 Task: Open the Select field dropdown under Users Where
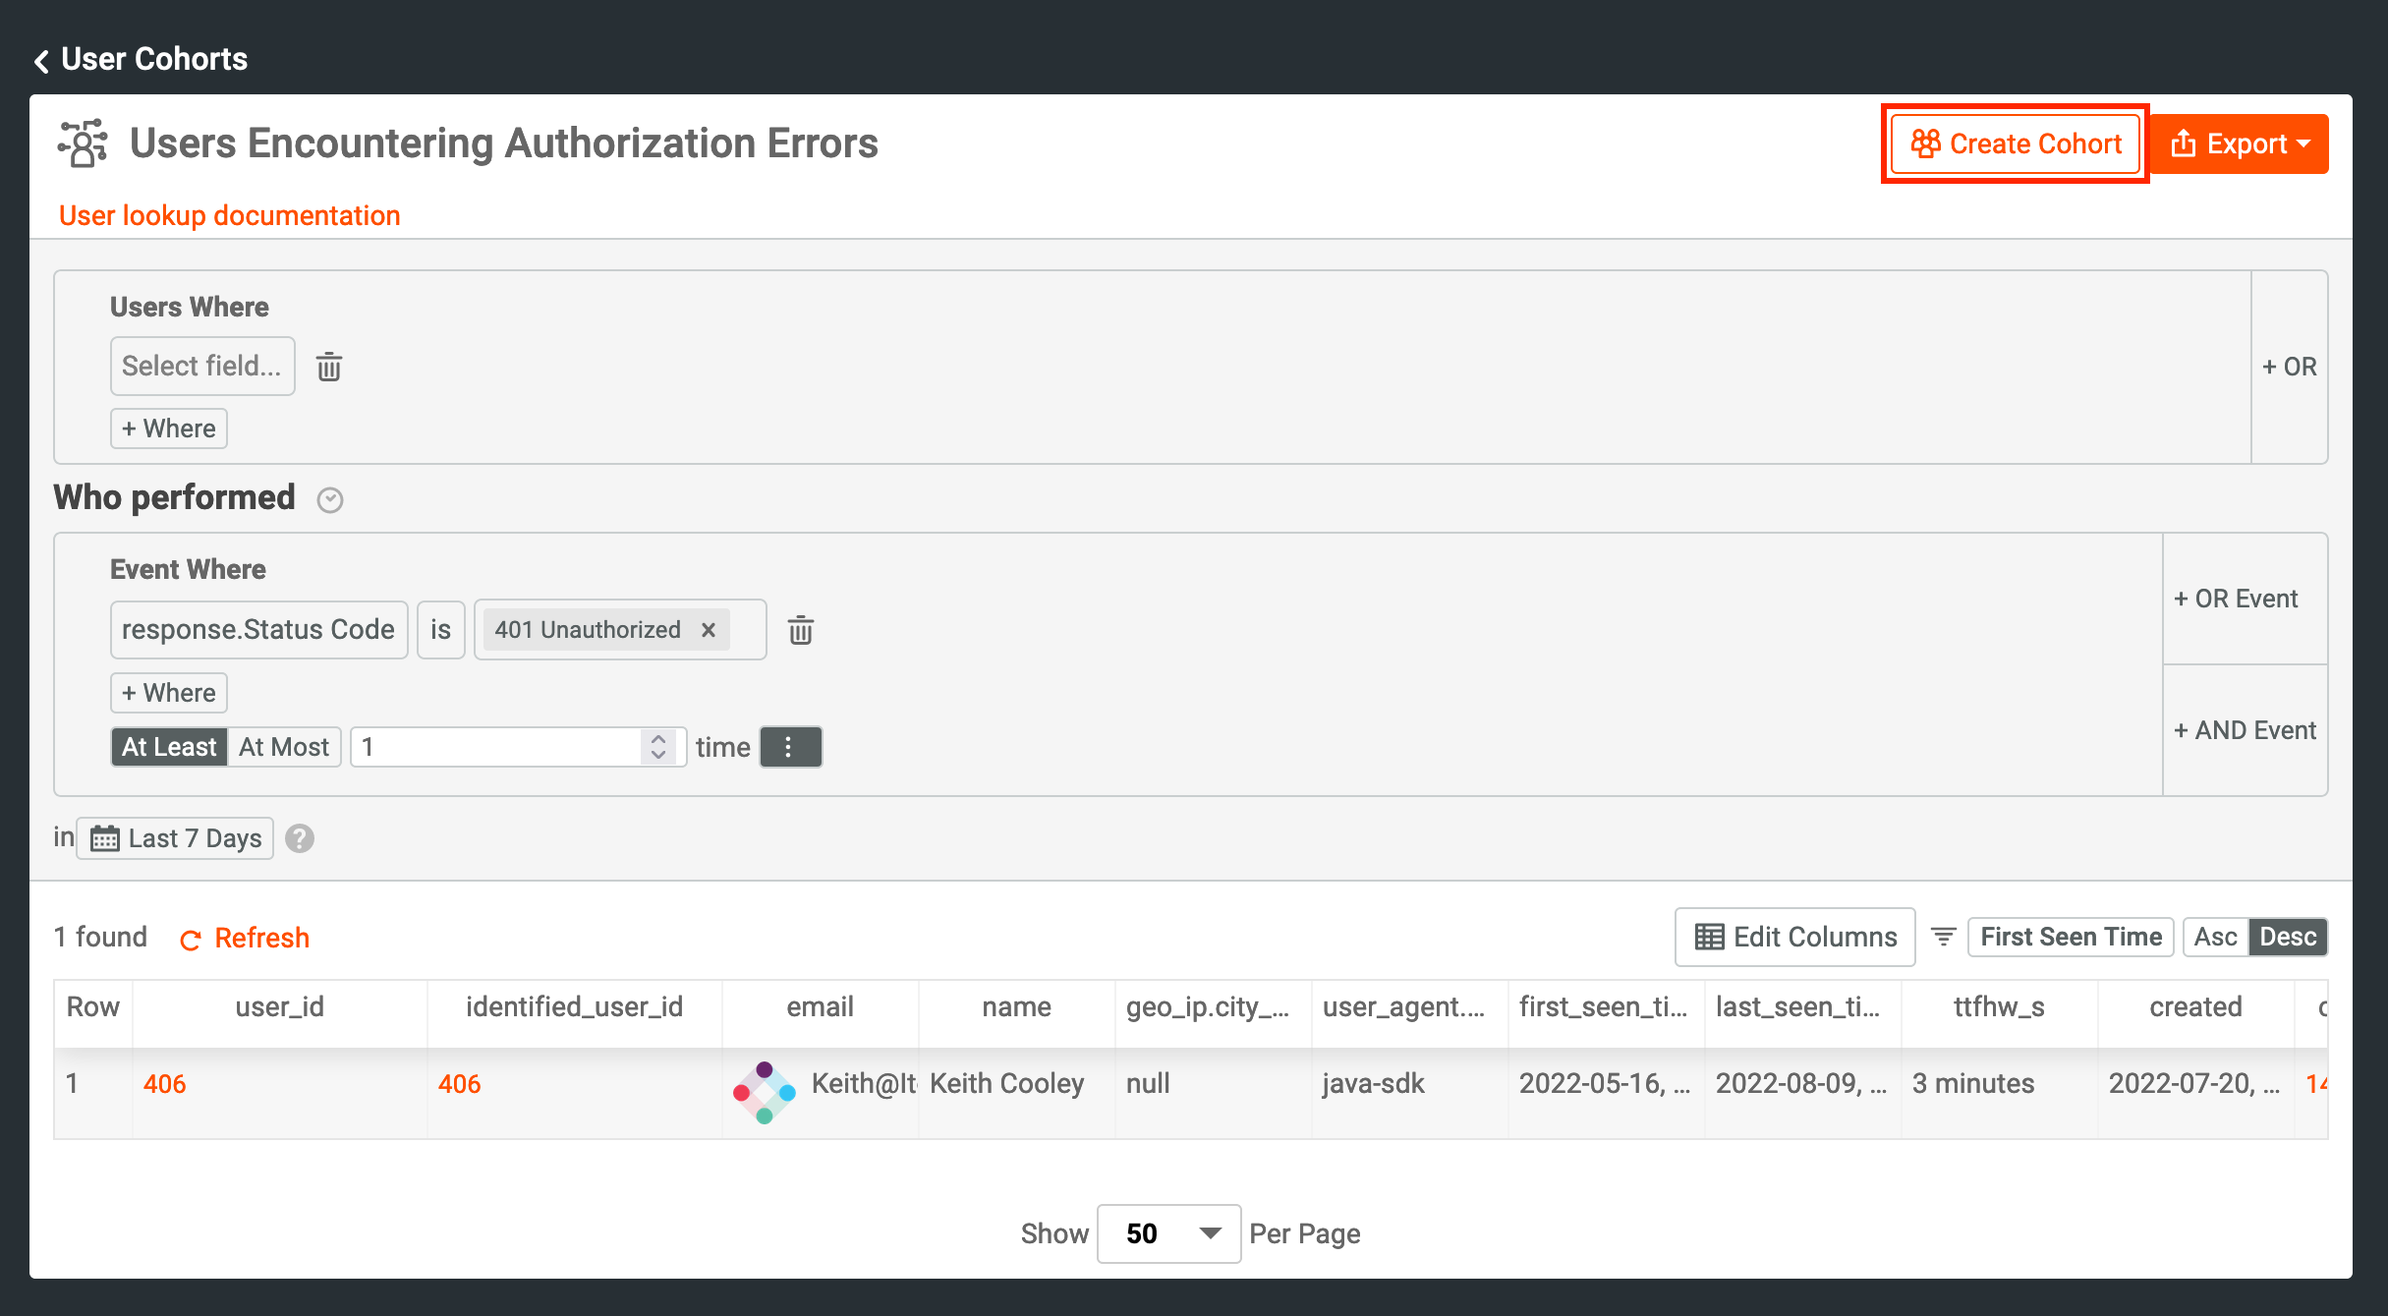tap(201, 366)
